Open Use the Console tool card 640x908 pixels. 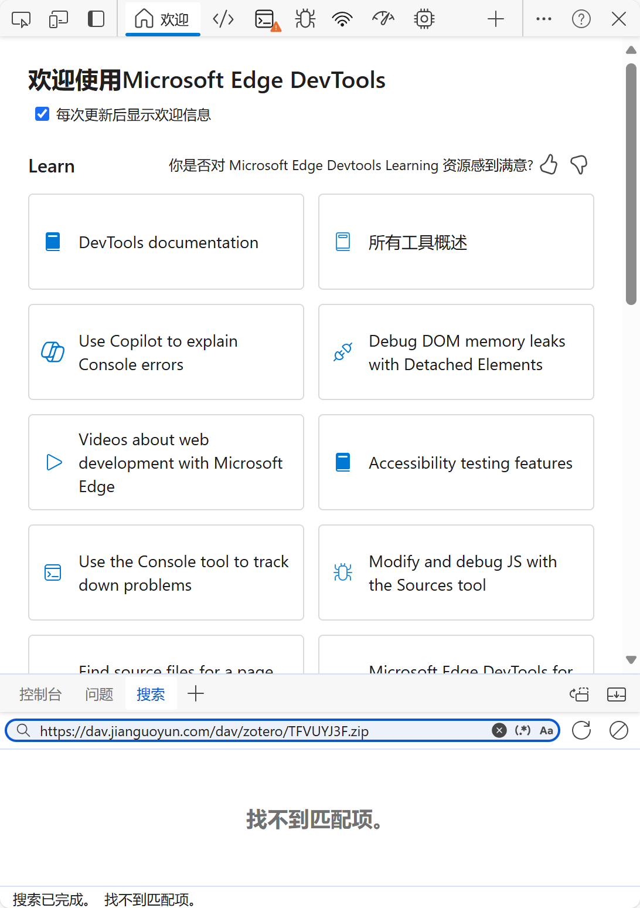point(166,572)
